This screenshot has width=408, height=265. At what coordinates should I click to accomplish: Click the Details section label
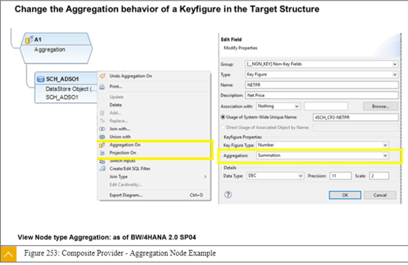click(x=230, y=168)
